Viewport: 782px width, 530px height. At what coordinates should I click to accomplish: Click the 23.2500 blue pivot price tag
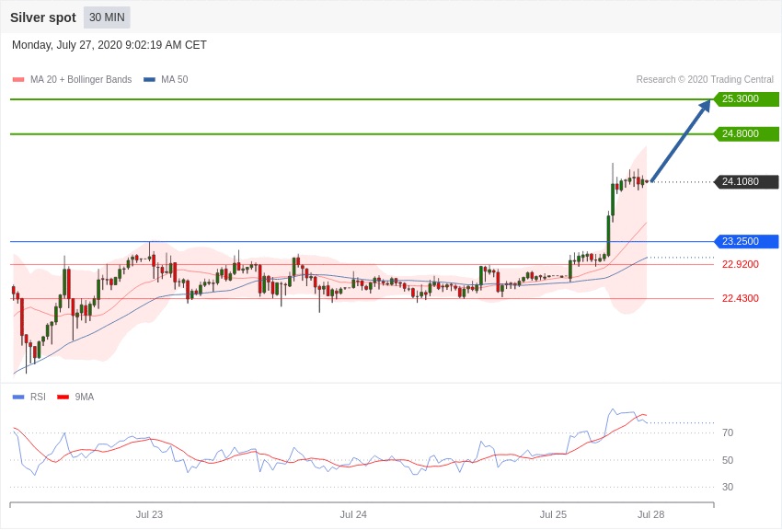[747, 241]
